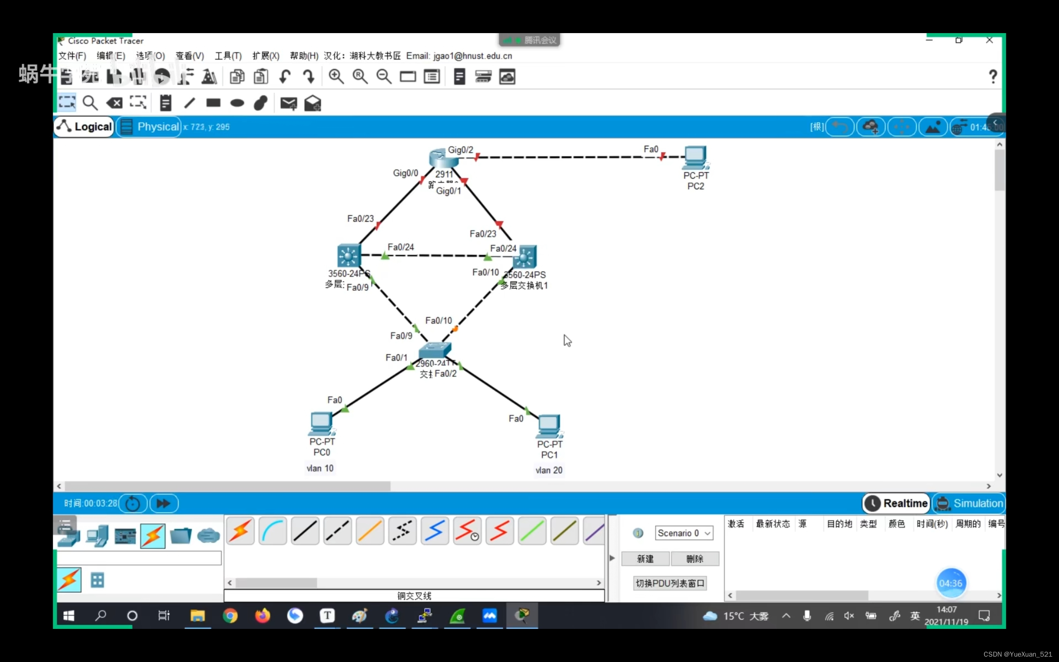Choose the Resize shape tool
The width and height of the screenshot is (1059, 662).
pyautogui.click(x=138, y=103)
